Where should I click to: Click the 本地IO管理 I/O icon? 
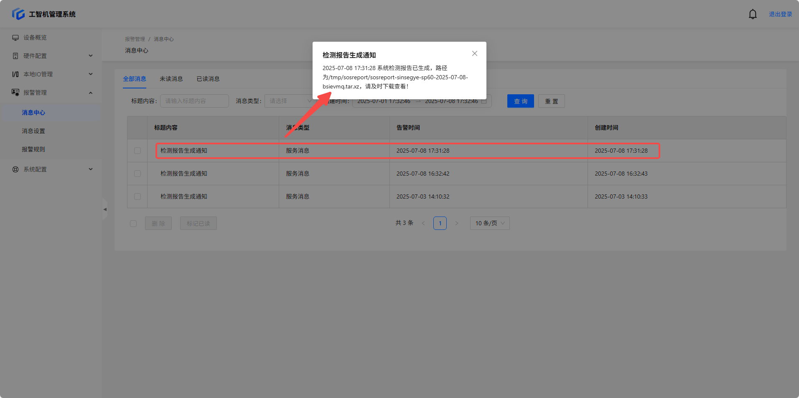point(15,74)
